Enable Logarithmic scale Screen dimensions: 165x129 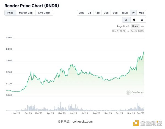coord(123,26)
